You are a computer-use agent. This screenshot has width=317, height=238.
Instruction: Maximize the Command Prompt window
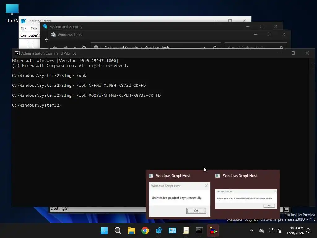coord(293,53)
